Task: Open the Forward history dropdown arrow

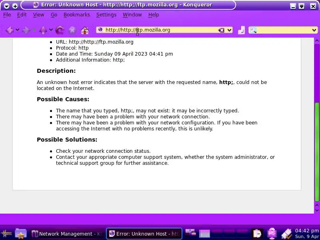Action: click(34, 30)
